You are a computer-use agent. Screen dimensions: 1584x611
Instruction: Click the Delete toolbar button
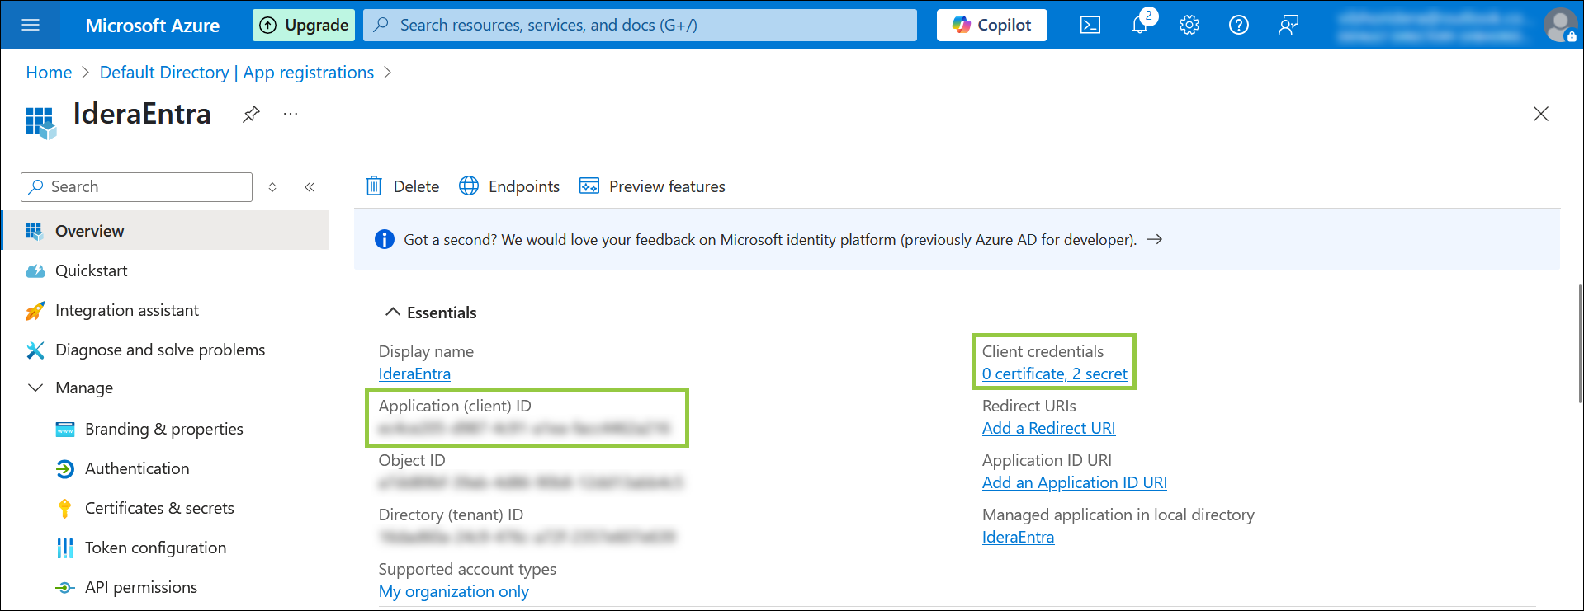[x=403, y=186]
